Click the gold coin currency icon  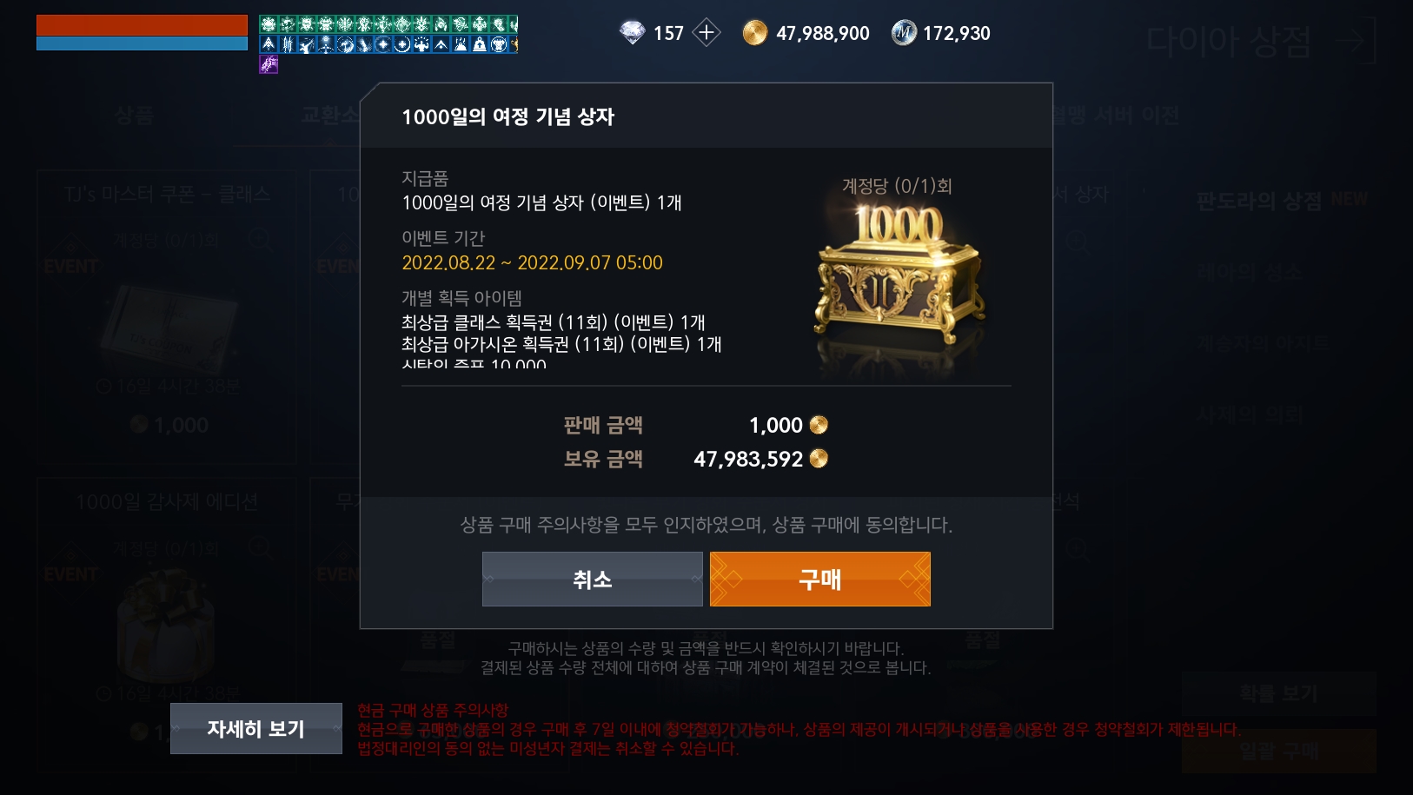pyautogui.click(x=754, y=33)
